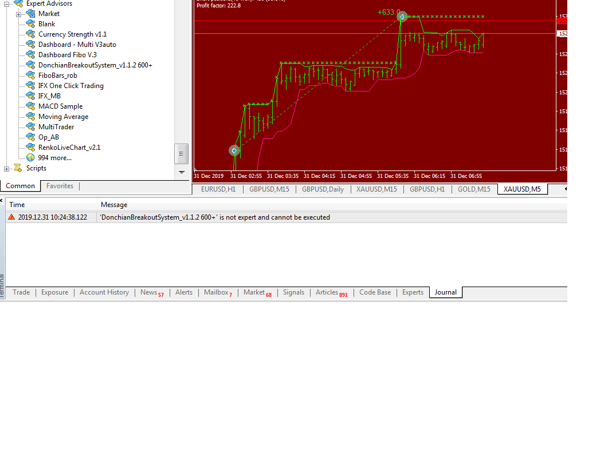Select the RenkoLiveChart_v2.1 tree item label
Image resolution: width=616 pixels, height=461 pixels.
[69, 148]
